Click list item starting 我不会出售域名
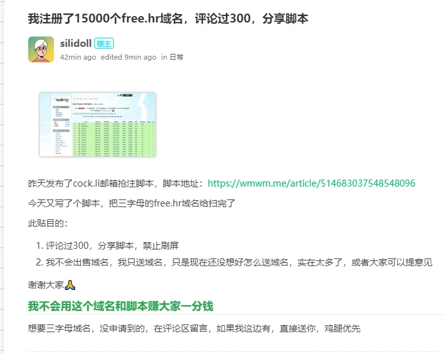The width and height of the screenshot is (443, 354). coord(238,262)
